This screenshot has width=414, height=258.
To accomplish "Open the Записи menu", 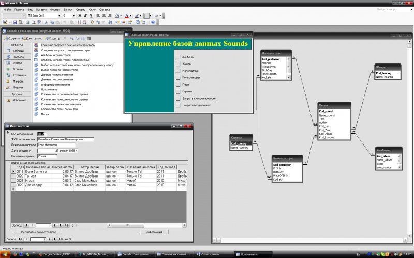I will [x=68, y=10].
